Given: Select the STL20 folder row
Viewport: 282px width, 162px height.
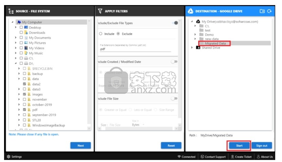Looking at the screenshot, I should pos(36,120).
